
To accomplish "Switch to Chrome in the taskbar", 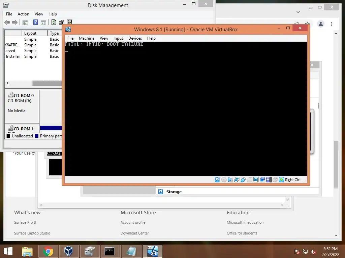I will pos(48,251).
